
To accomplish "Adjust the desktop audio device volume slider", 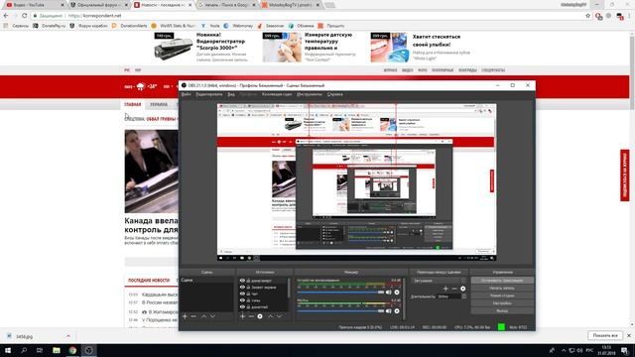I will [340, 293].
